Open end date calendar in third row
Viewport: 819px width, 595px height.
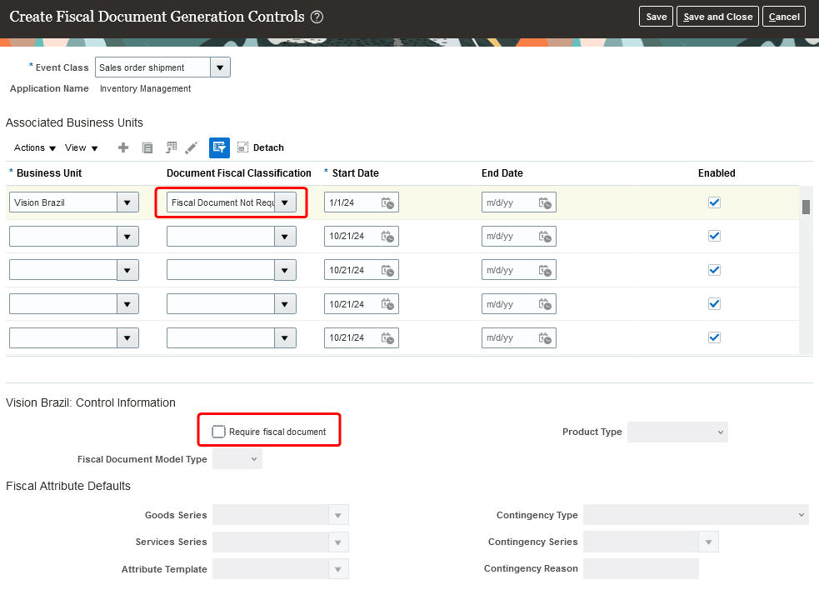[x=545, y=271]
